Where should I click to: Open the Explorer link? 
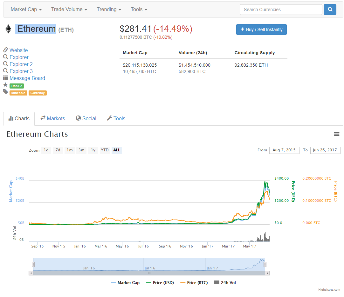[19, 57]
